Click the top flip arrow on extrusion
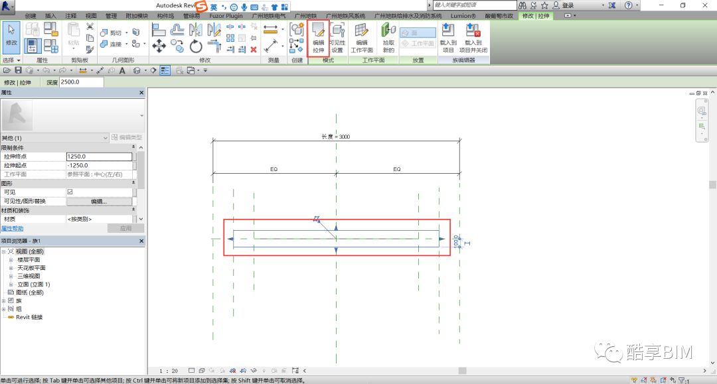 (x=336, y=227)
